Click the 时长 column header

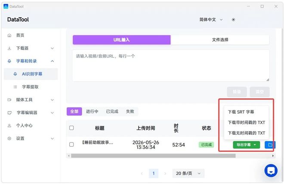tap(176, 128)
